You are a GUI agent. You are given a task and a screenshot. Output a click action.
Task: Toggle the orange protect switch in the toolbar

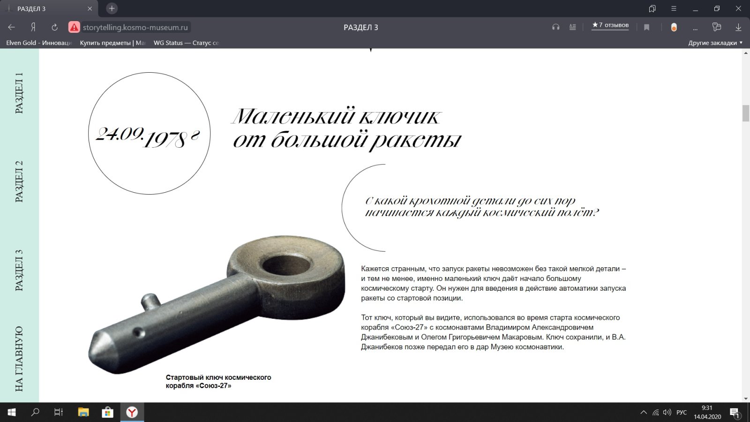[674, 27]
